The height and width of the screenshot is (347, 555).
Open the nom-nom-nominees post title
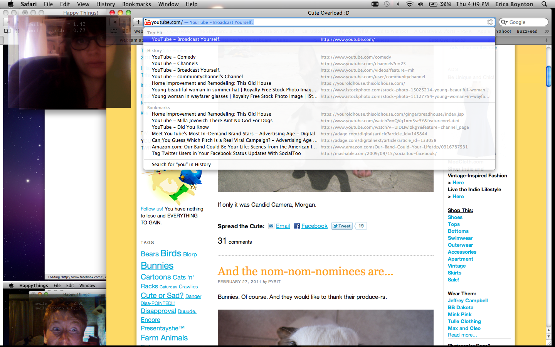[x=305, y=271]
